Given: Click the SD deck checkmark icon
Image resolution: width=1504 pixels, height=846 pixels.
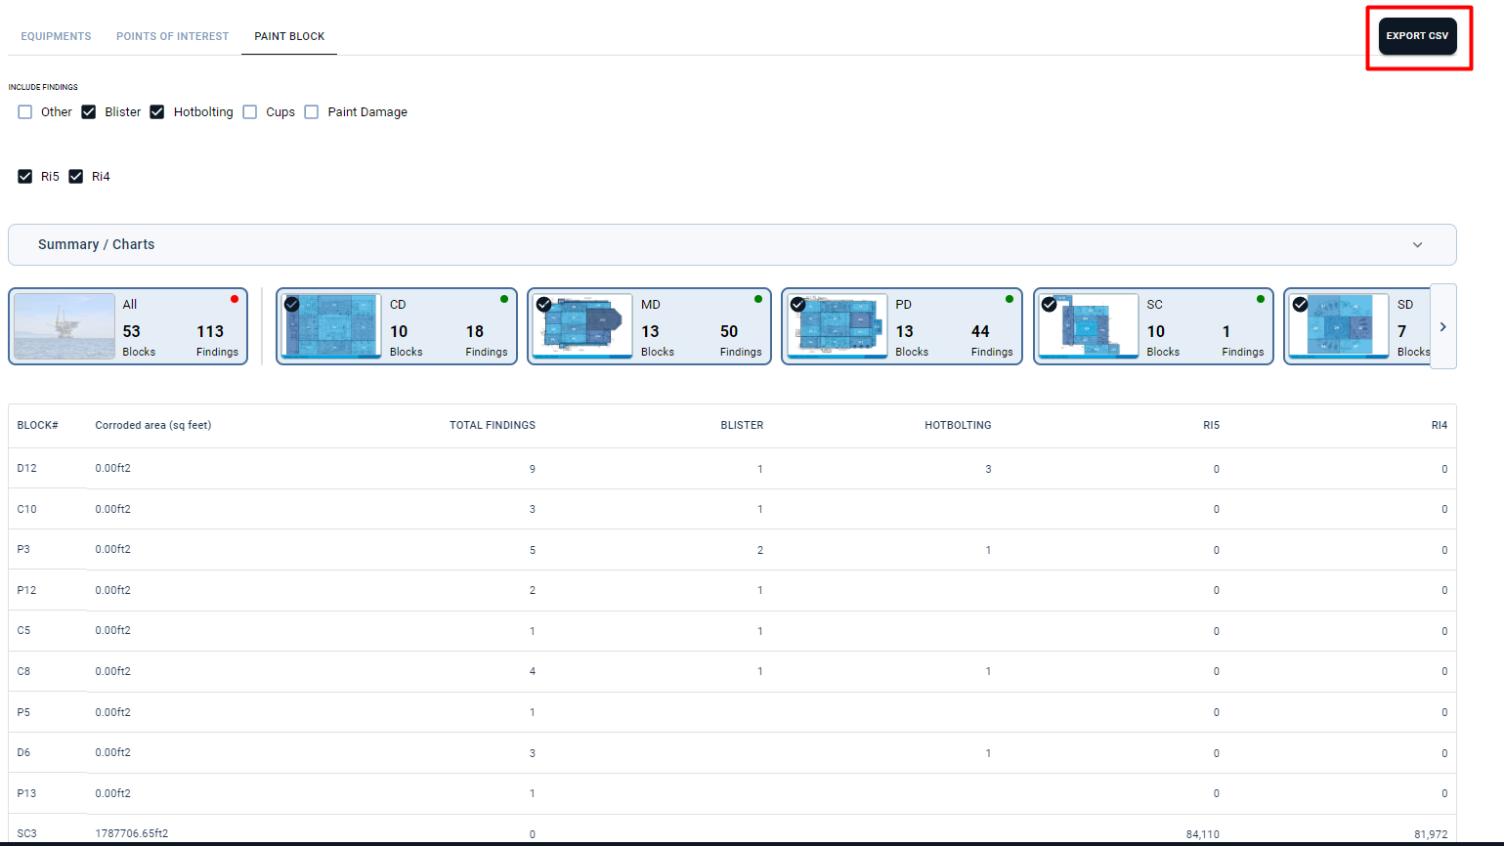Looking at the screenshot, I should tap(1300, 305).
